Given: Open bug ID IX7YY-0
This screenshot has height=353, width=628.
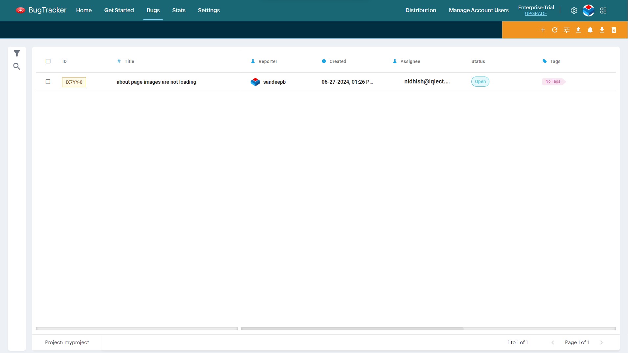Looking at the screenshot, I should click(74, 82).
